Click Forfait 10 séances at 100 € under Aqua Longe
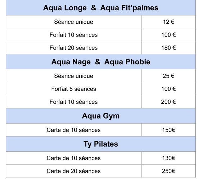This screenshot has height=185, width=202. click(73, 35)
